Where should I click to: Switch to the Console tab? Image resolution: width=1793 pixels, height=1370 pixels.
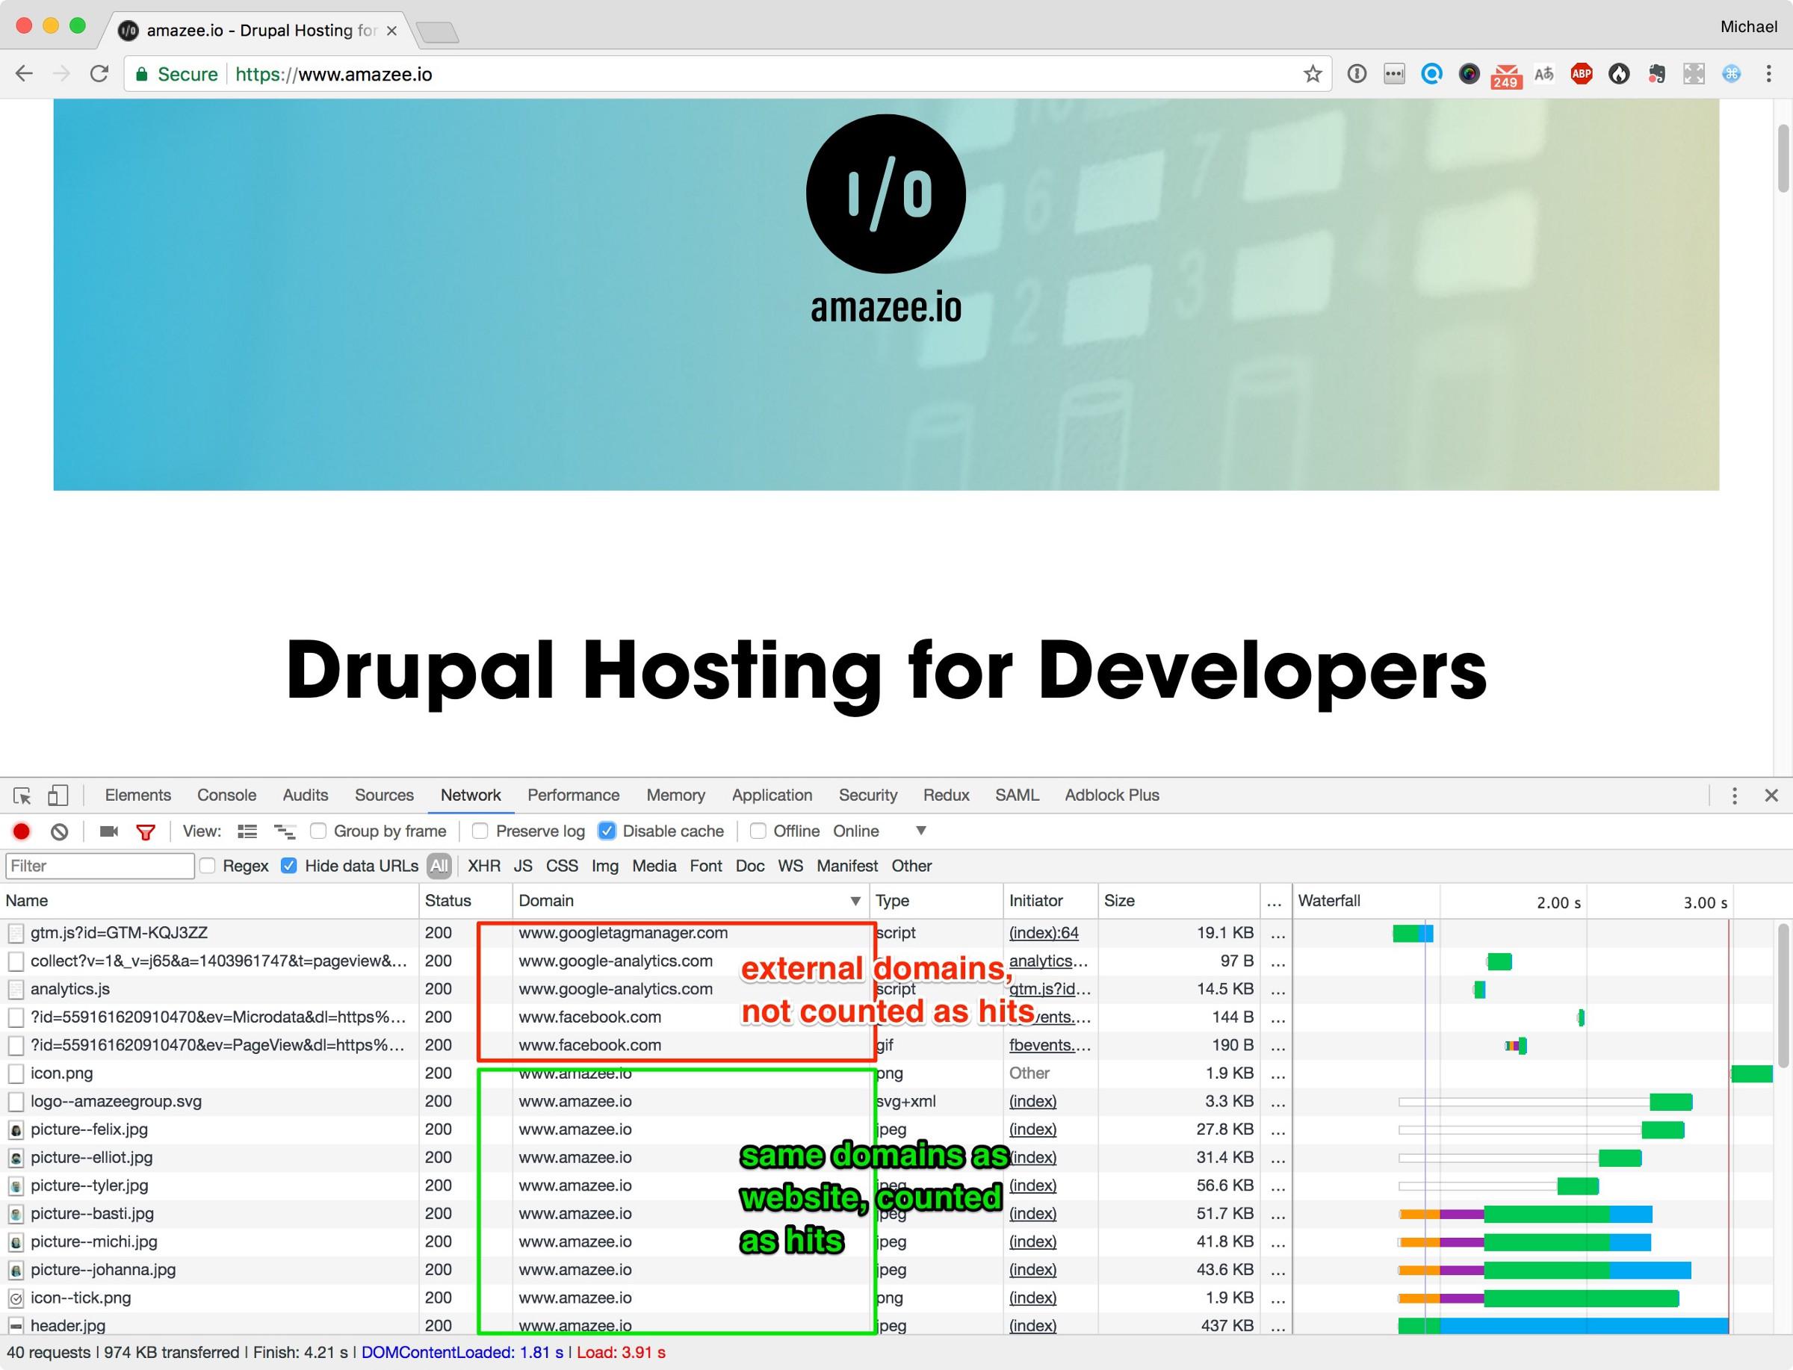pos(226,795)
